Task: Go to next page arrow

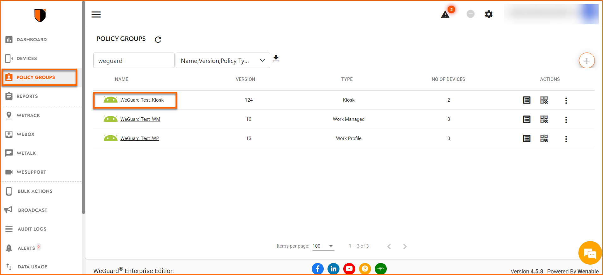Action: coord(405,246)
